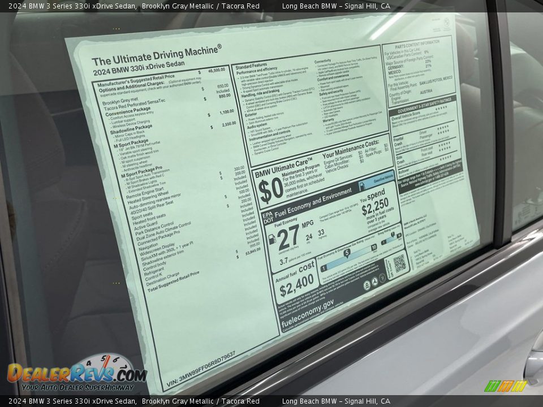Click "Your Maintenance Costs:" heading
This screenshot has width=543, height=407.
coord(351,149)
